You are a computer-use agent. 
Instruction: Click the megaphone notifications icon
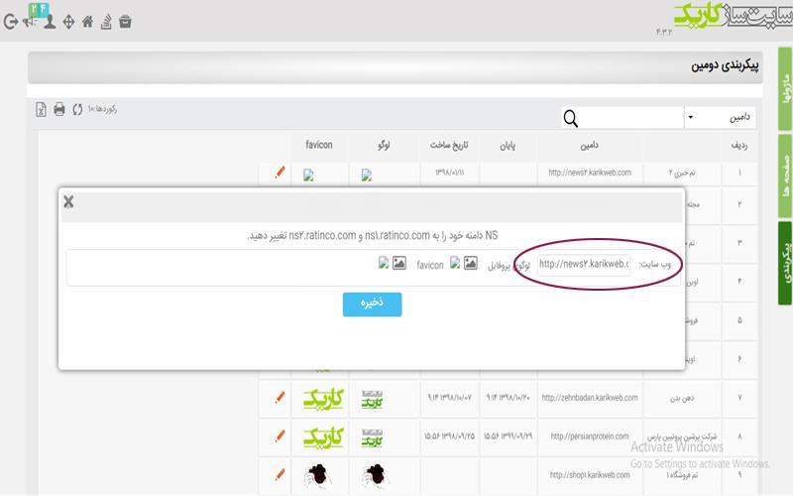(x=31, y=22)
